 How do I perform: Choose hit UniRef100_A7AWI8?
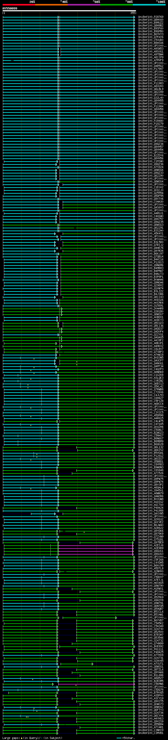click(151, 354)
